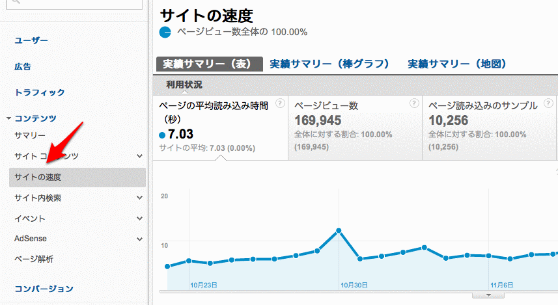Click the peak data point on 10月30日
The width and height of the screenshot is (558, 305).
pos(339,231)
